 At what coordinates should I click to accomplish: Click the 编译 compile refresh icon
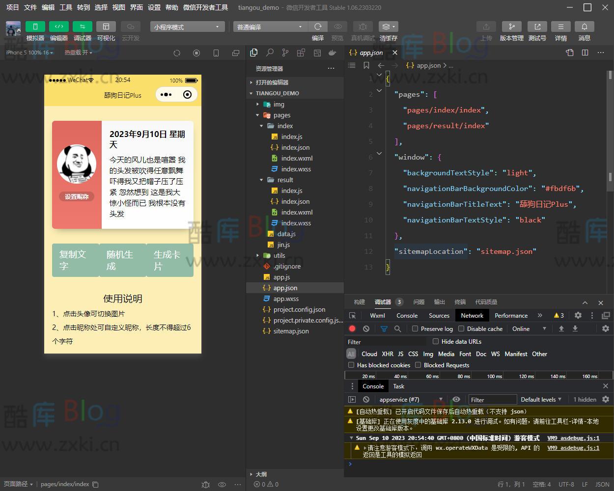click(x=318, y=27)
